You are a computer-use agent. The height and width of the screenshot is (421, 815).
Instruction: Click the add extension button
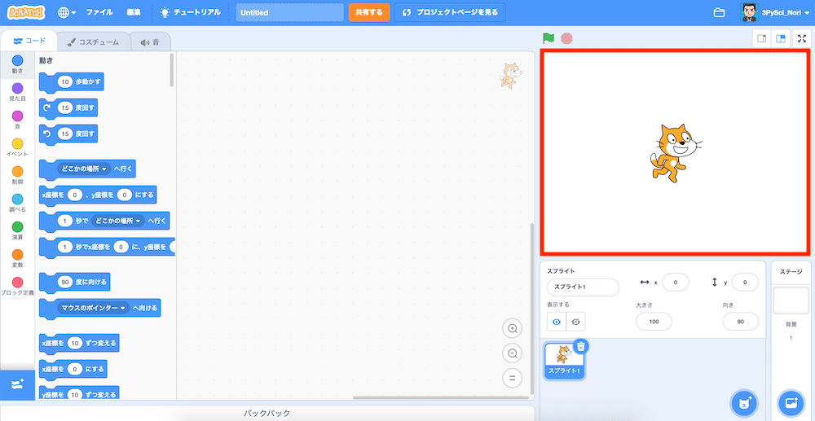tap(17, 384)
